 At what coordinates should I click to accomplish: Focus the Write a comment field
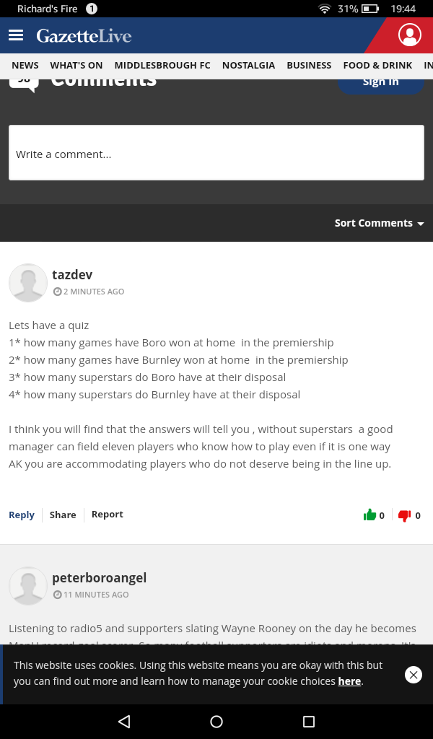(x=216, y=153)
